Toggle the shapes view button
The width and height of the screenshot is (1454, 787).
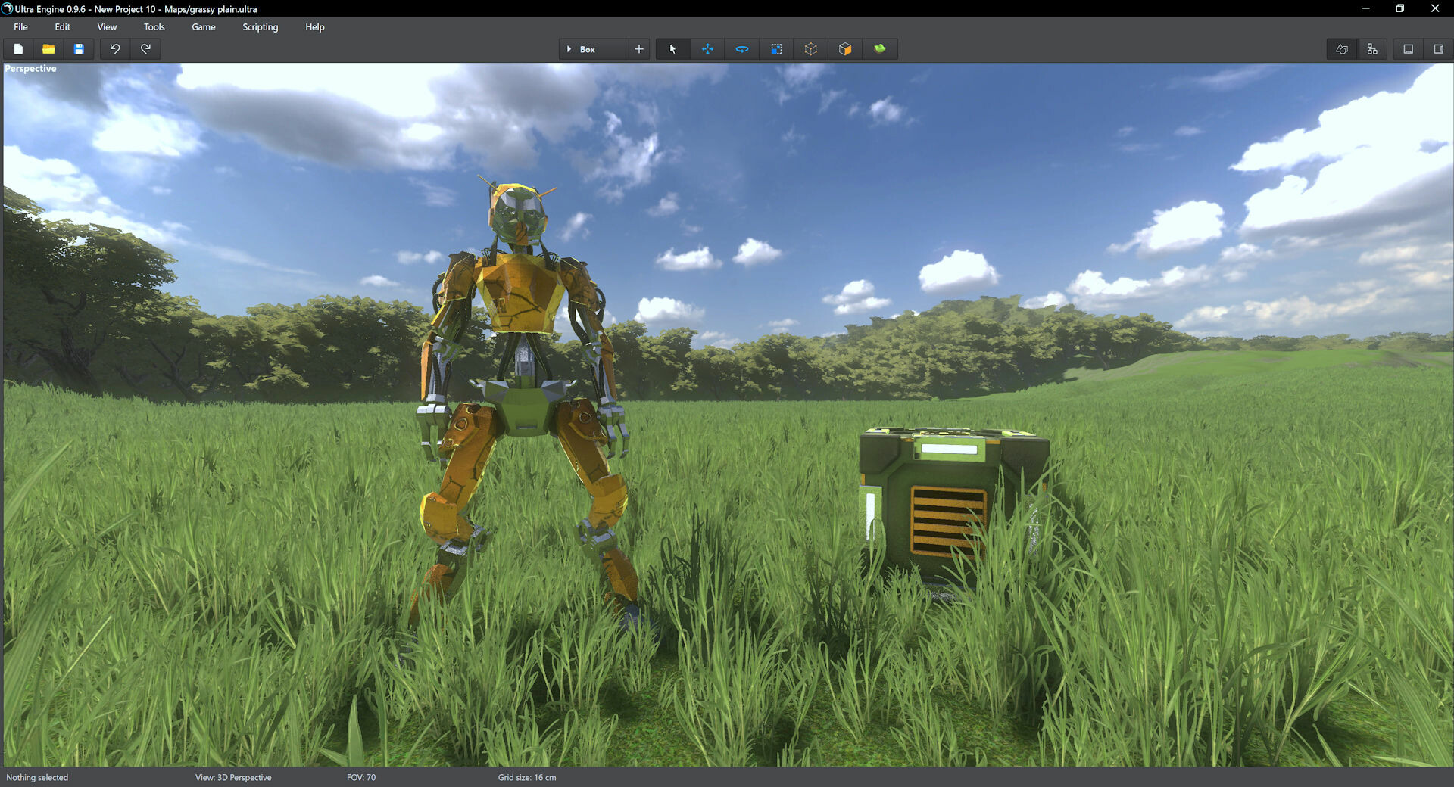(x=1342, y=49)
